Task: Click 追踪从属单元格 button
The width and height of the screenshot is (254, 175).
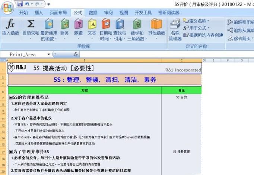Action: [x=240, y=30]
